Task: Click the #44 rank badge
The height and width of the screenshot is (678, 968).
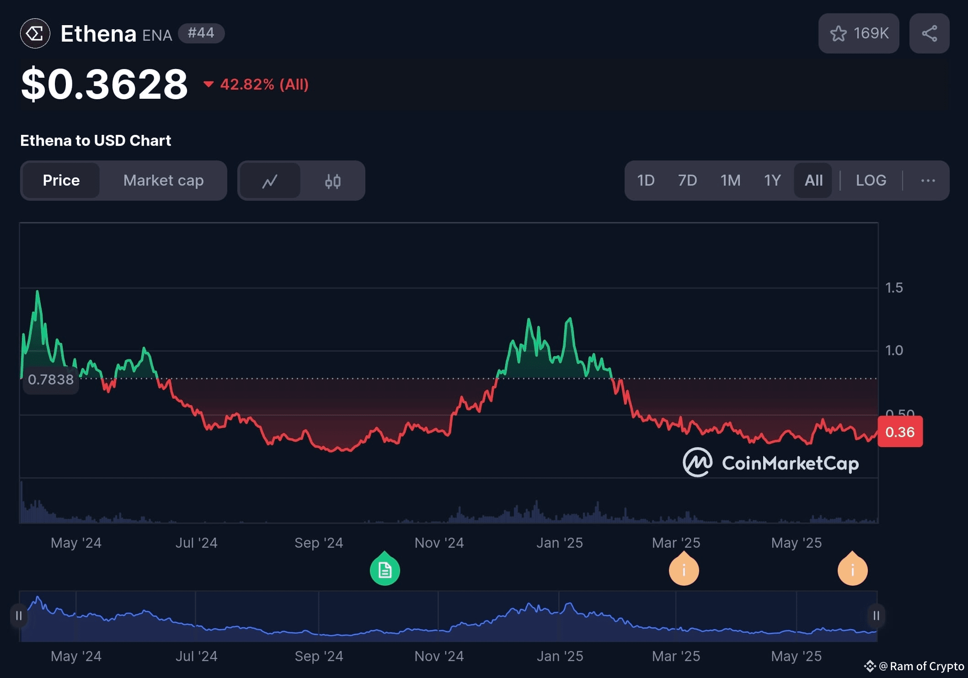Action: tap(201, 33)
